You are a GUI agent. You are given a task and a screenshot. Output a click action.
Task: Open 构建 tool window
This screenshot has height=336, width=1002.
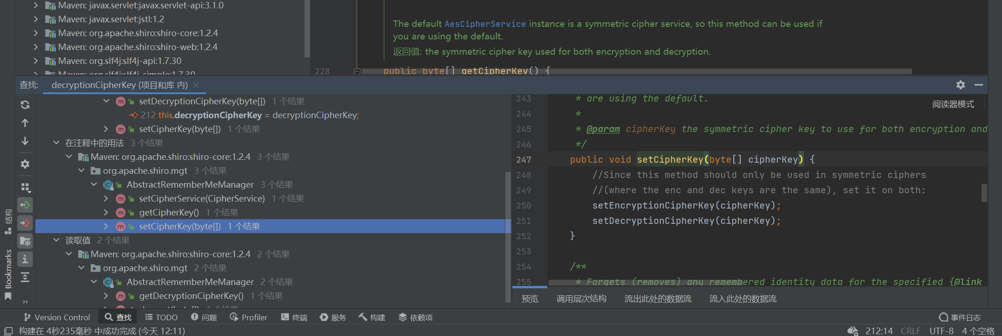[x=372, y=317]
